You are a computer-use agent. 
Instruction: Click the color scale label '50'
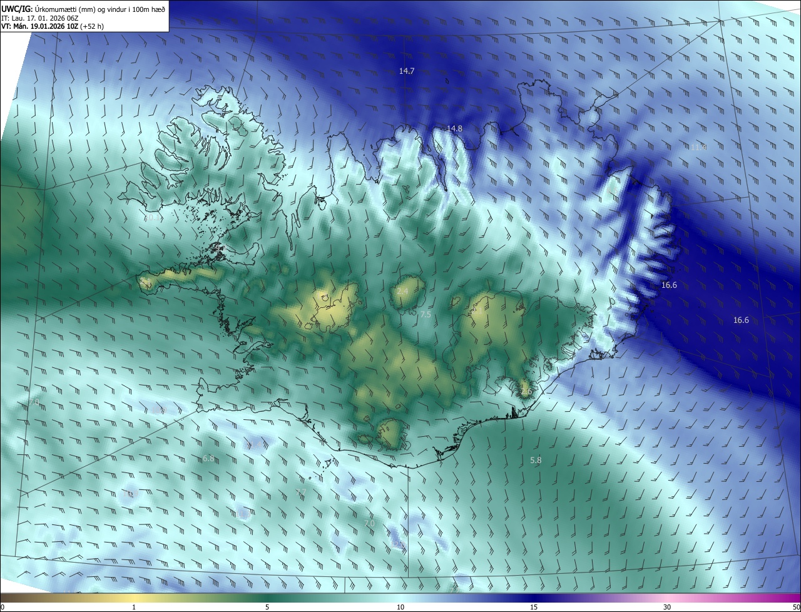796,607
